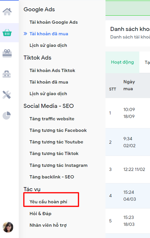
Task: Click the toolbox briefcase sidebar icon
Action: (7, 74)
